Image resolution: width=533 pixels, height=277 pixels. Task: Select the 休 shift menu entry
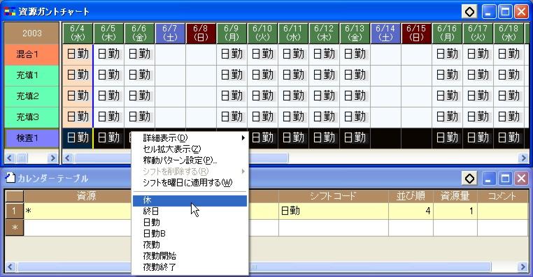click(190, 200)
